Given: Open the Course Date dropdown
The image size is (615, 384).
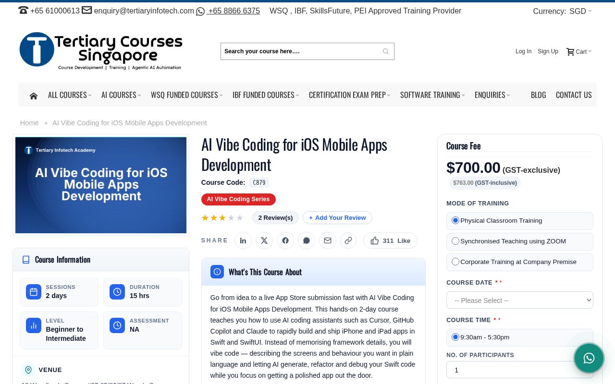Looking at the screenshot, I should pos(520,300).
